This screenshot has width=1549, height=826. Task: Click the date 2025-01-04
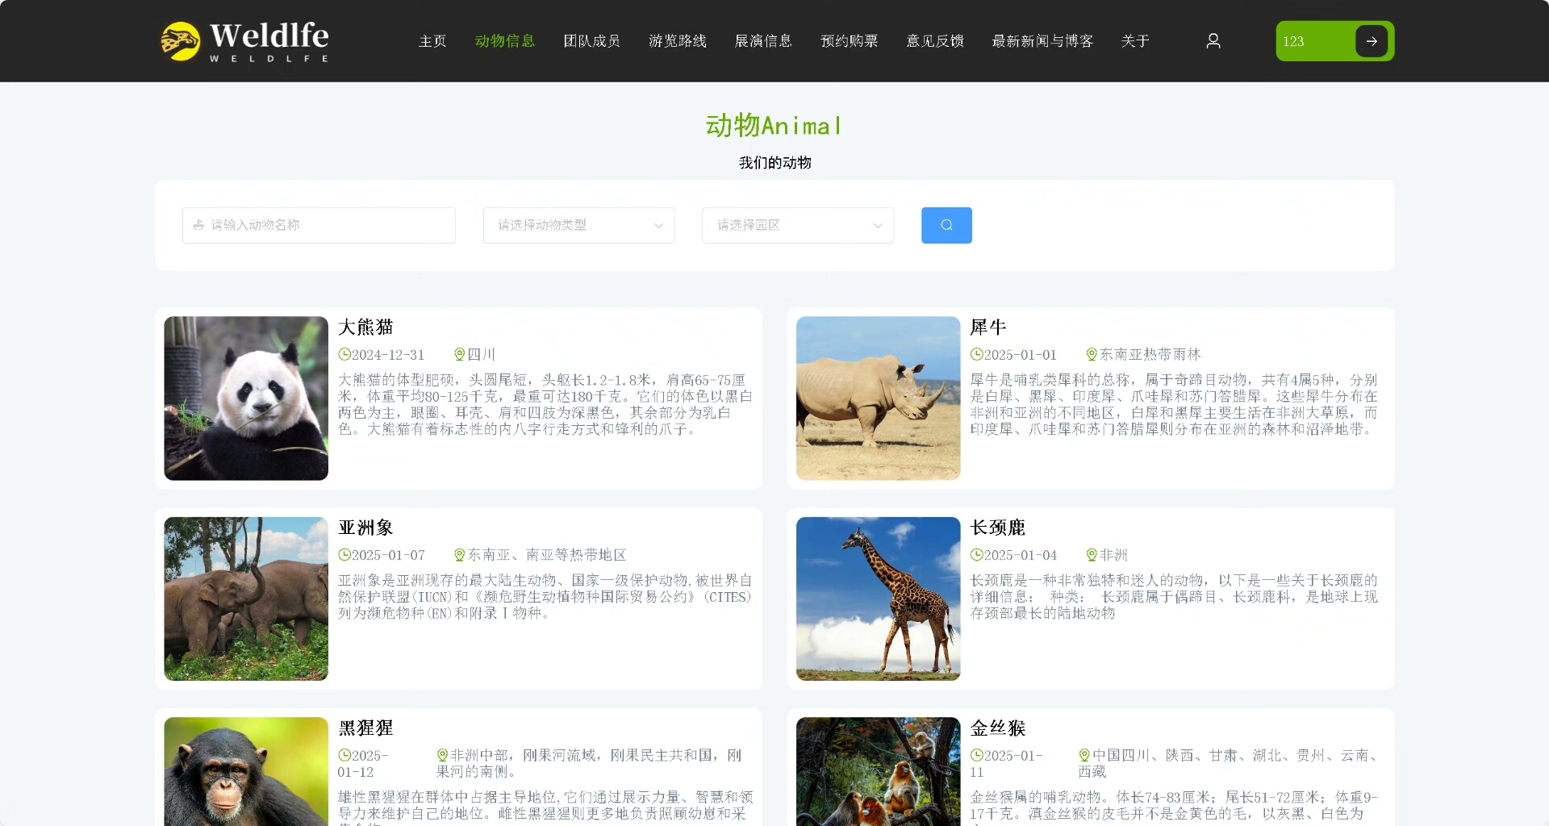(1021, 555)
